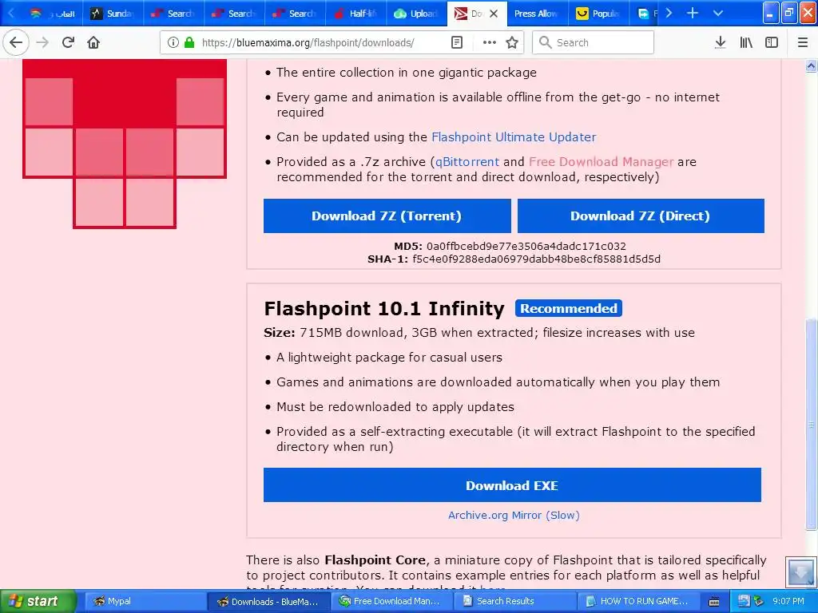Switch to the Upload tab
Viewport: 818px width, 613px height.
tap(415, 14)
